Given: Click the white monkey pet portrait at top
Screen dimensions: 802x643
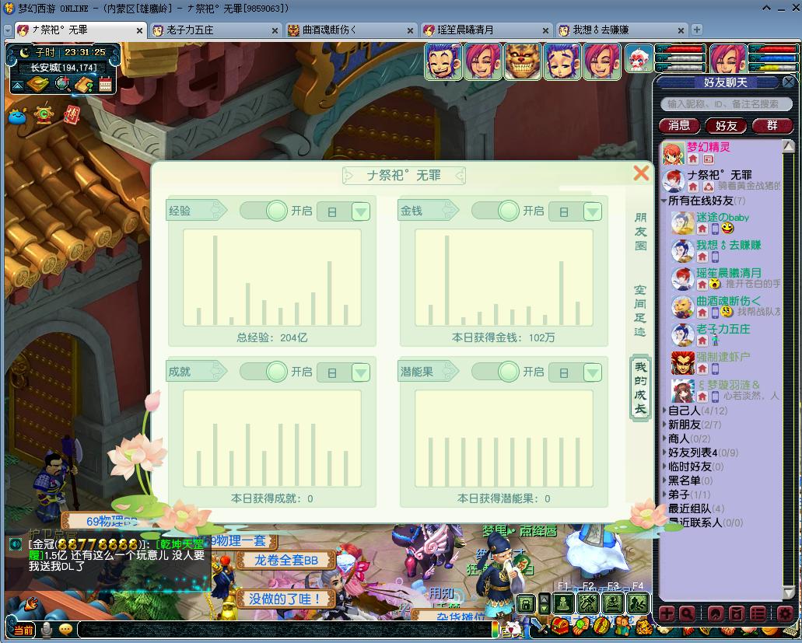Looking at the screenshot, I should [639, 59].
